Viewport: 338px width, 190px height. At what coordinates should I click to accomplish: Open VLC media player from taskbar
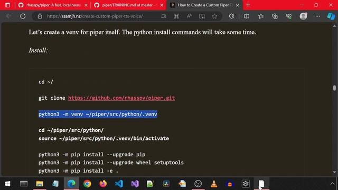pyautogui.click(x=214, y=184)
